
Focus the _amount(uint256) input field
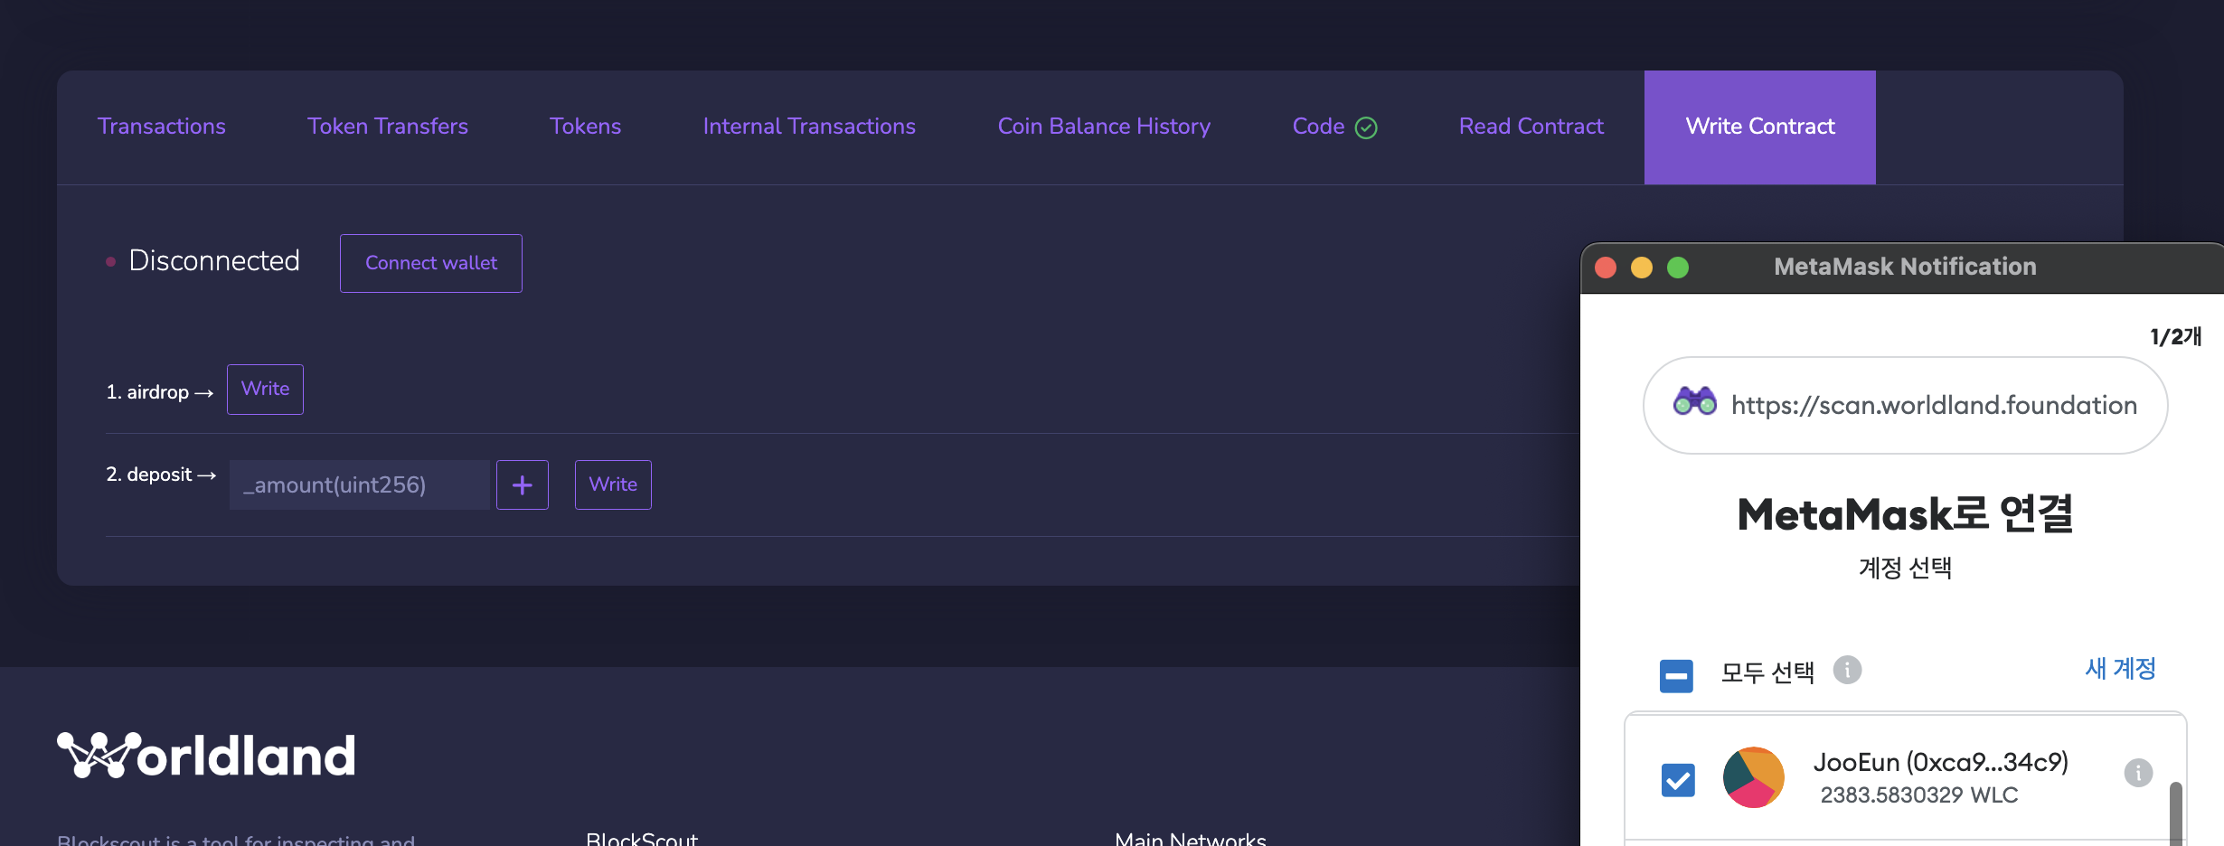(359, 484)
